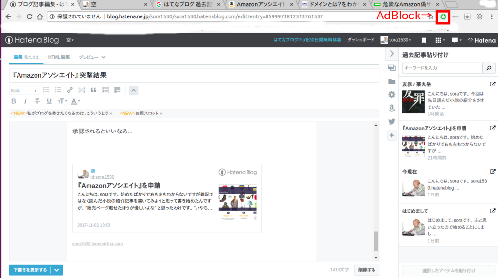Open 今現在 entry external link icon

[x=492, y=171]
